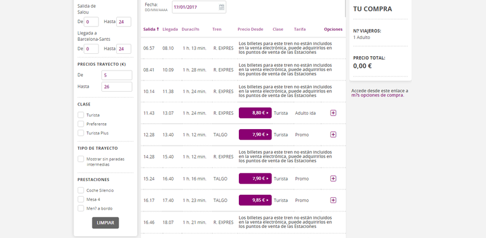The image size is (486, 238).
Task: Open the calendar icon in date field
Action: pyautogui.click(x=222, y=7)
